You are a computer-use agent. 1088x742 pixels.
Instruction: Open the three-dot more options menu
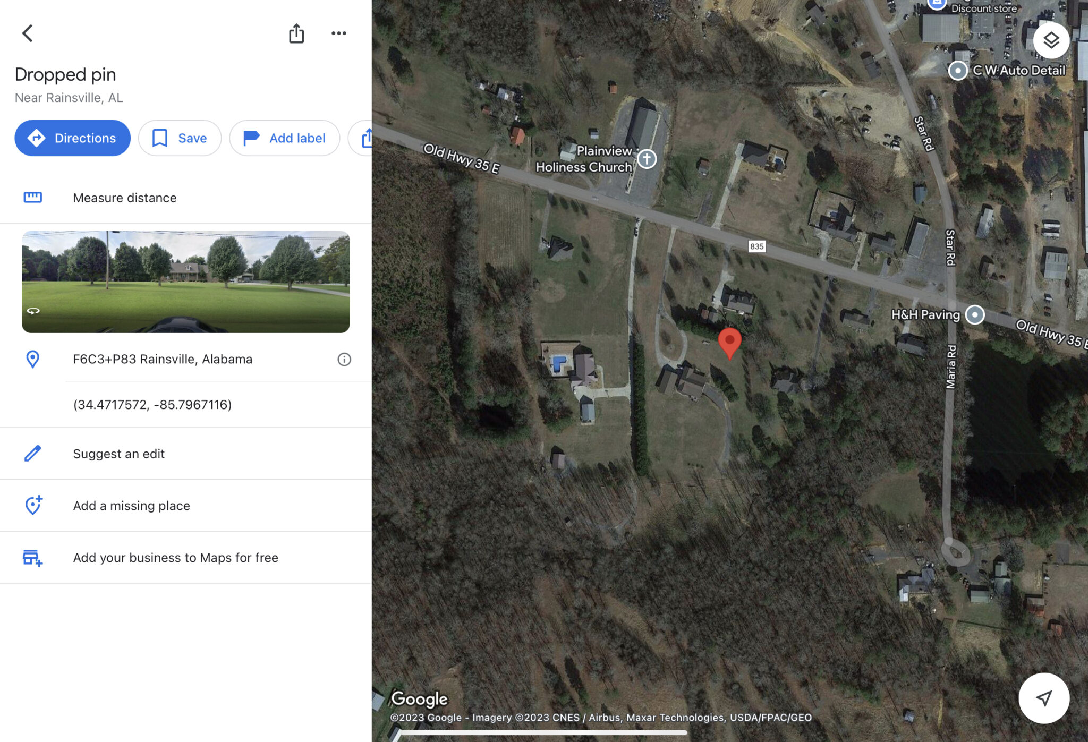coord(339,33)
